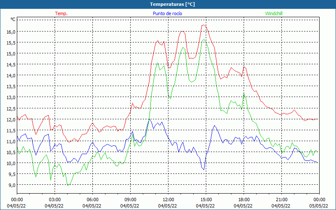Click the 12:00 time axis label
The height and width of the screenshot is (210, 336).
168,199
